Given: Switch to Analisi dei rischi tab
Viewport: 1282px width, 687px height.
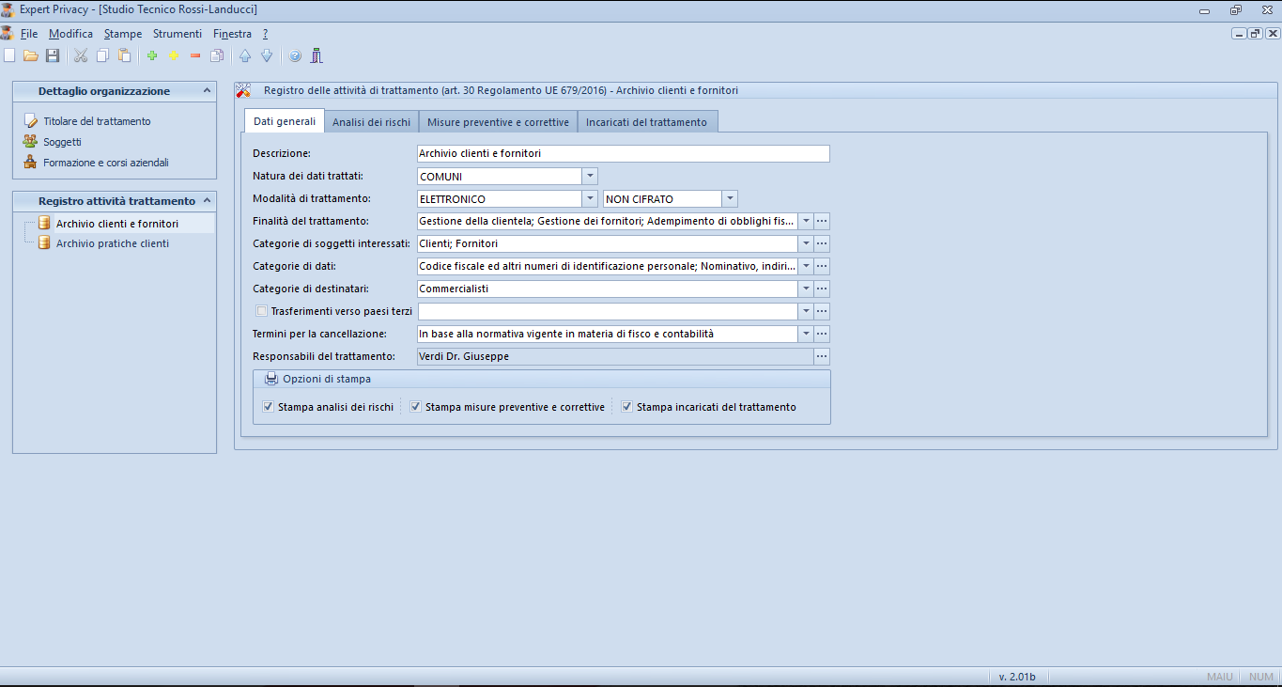Looking at the screenshot, I should [x=371, y=122].
